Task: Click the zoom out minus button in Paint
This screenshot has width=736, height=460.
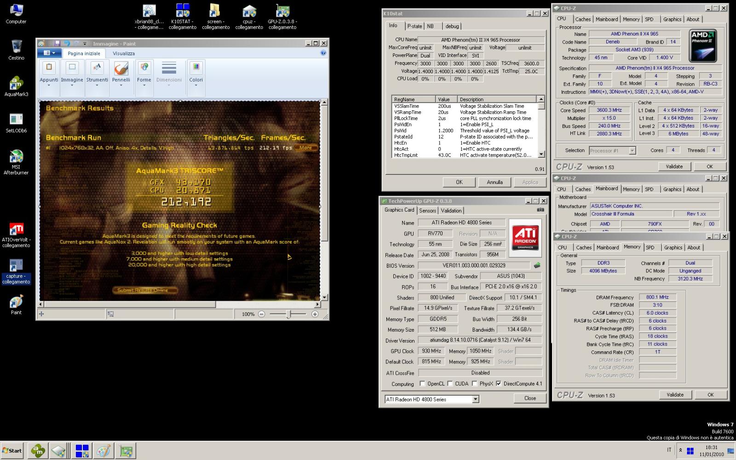Action: point(262,314)
